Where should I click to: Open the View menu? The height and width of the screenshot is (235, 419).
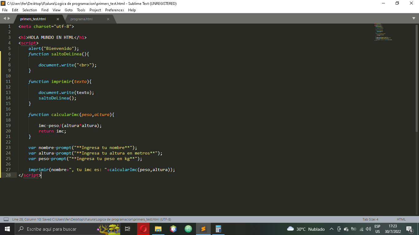coord(56,10)
